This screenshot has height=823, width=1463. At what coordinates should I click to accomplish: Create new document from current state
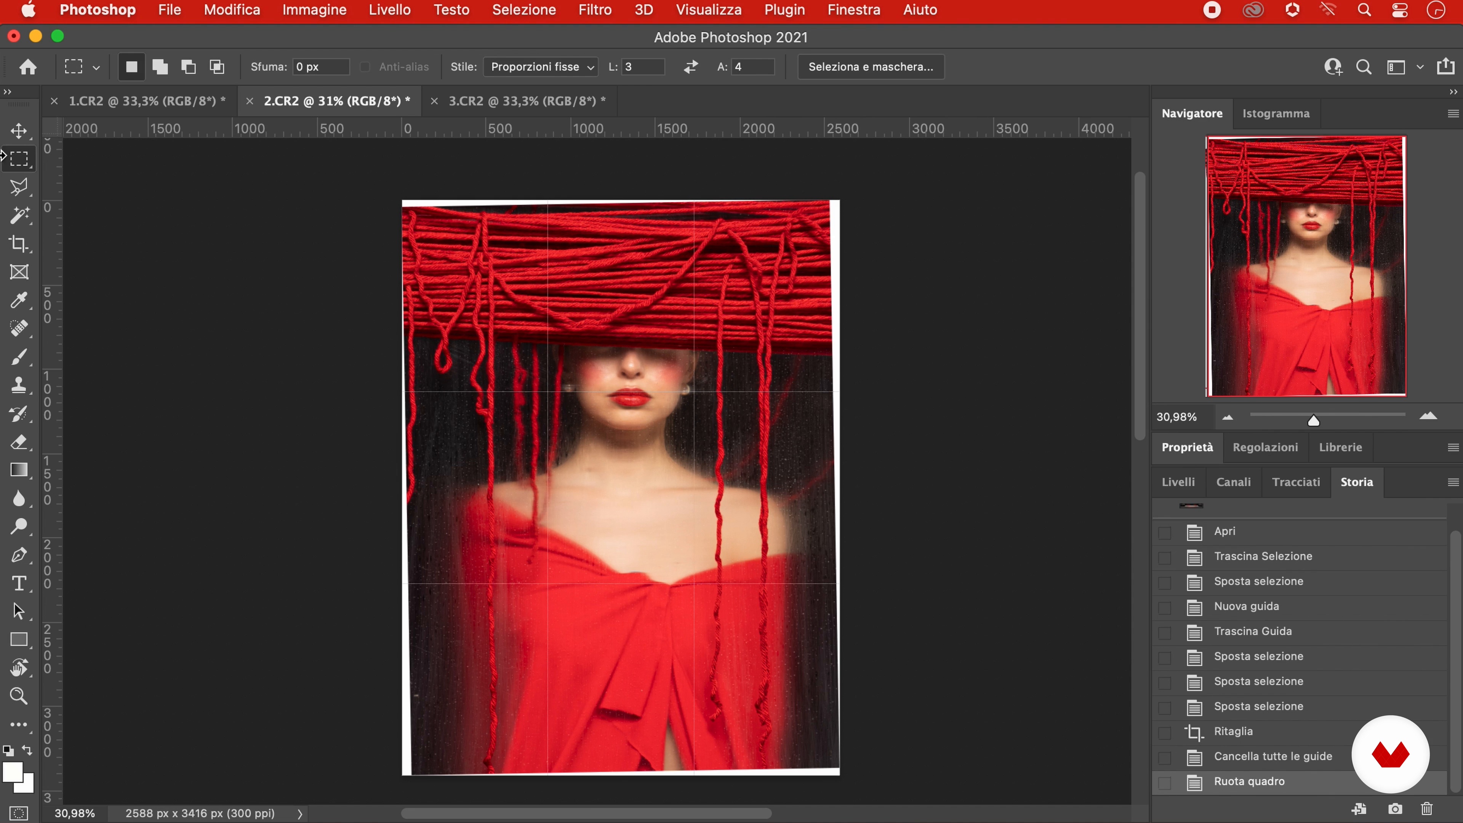tap(1359, 809)
